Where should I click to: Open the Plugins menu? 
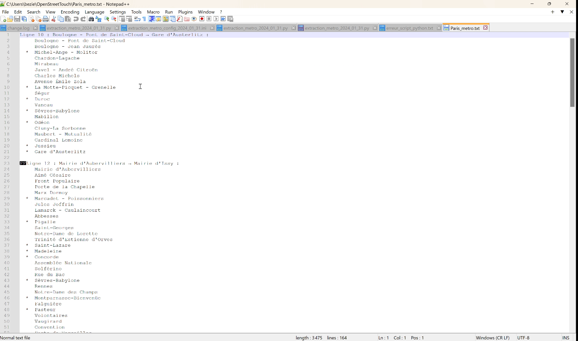click(x=185, y=12)
